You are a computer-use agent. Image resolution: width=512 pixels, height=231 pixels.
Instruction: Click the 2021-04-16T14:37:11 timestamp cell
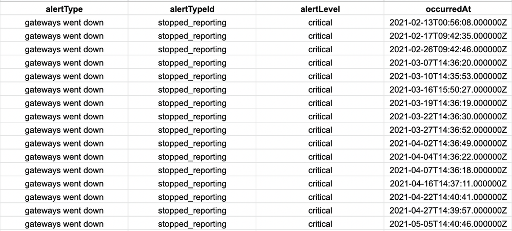(447, 183)
